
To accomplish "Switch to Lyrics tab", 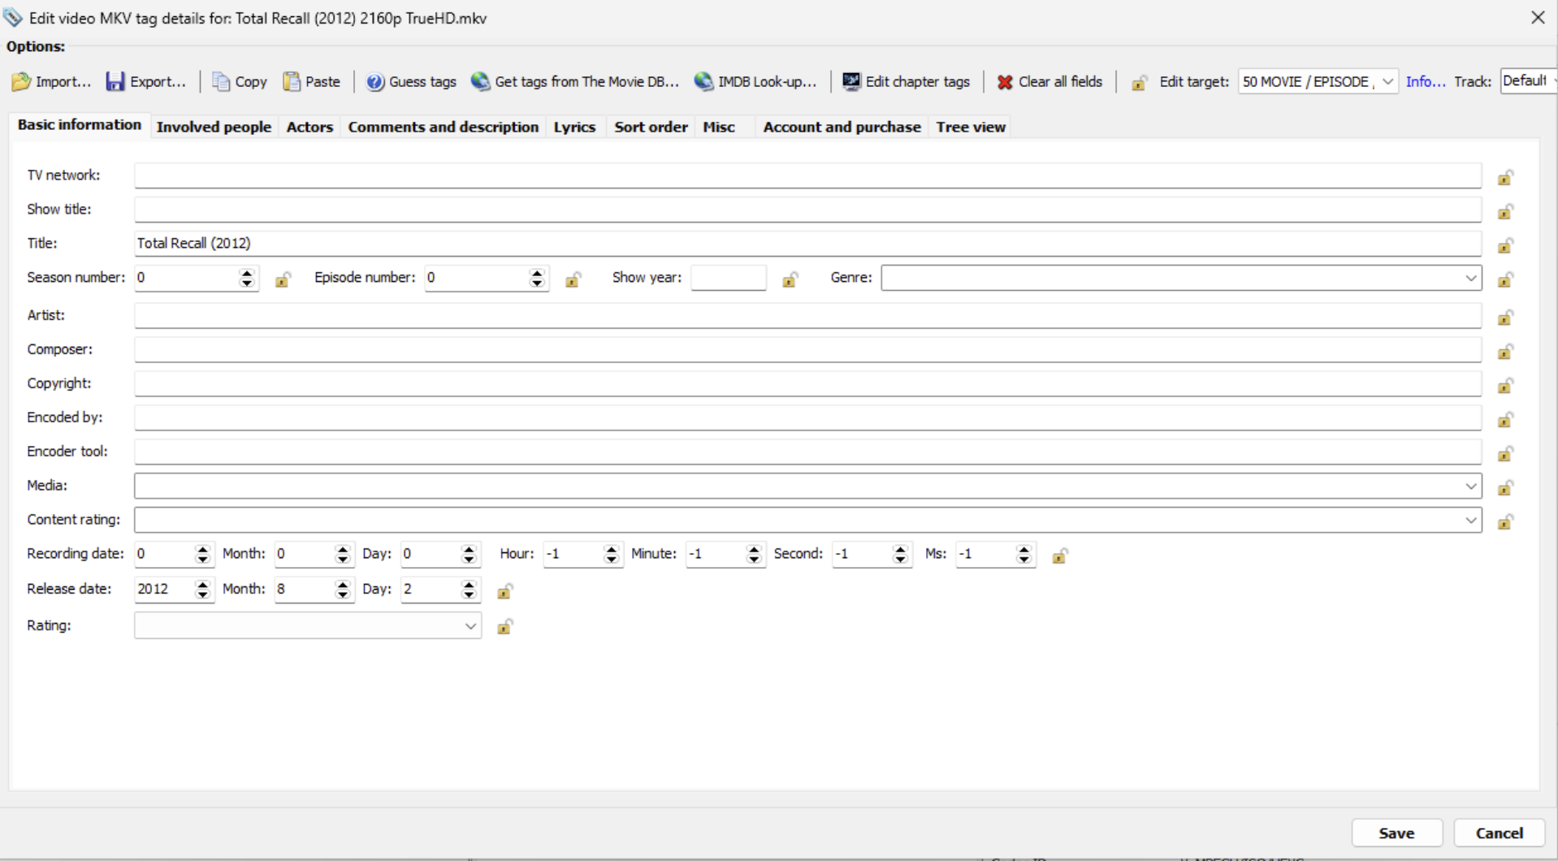I will 574,127.
